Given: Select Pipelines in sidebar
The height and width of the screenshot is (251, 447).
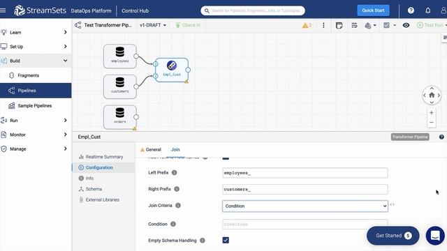Looking at the screenshot, I should click(36, 91).
